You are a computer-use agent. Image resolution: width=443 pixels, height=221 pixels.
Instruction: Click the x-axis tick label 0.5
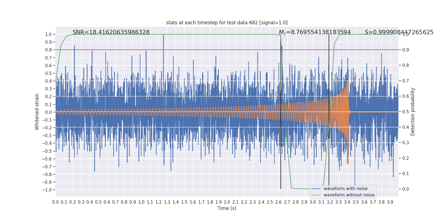click(98, 202)
